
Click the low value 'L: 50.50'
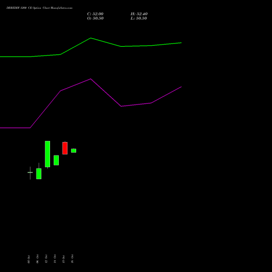point(139,18)
